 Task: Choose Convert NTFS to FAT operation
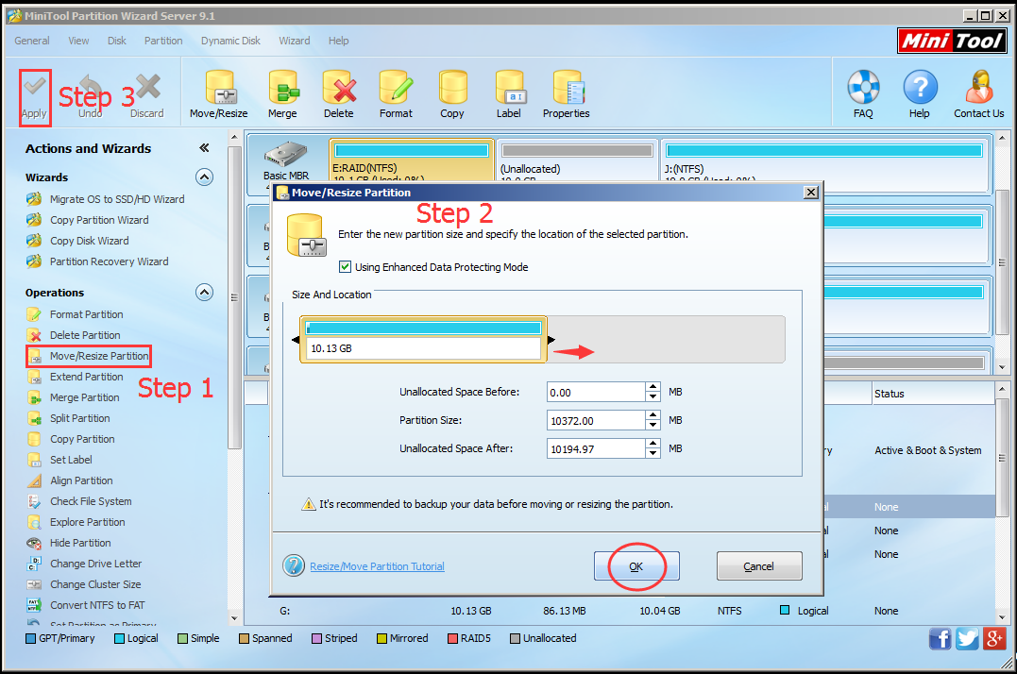(x=97, y=605)
